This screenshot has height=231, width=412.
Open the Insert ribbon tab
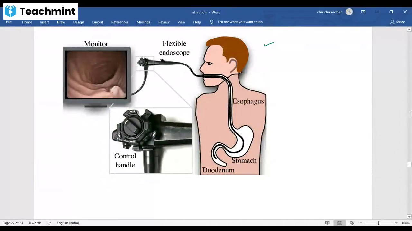point(44,22)
